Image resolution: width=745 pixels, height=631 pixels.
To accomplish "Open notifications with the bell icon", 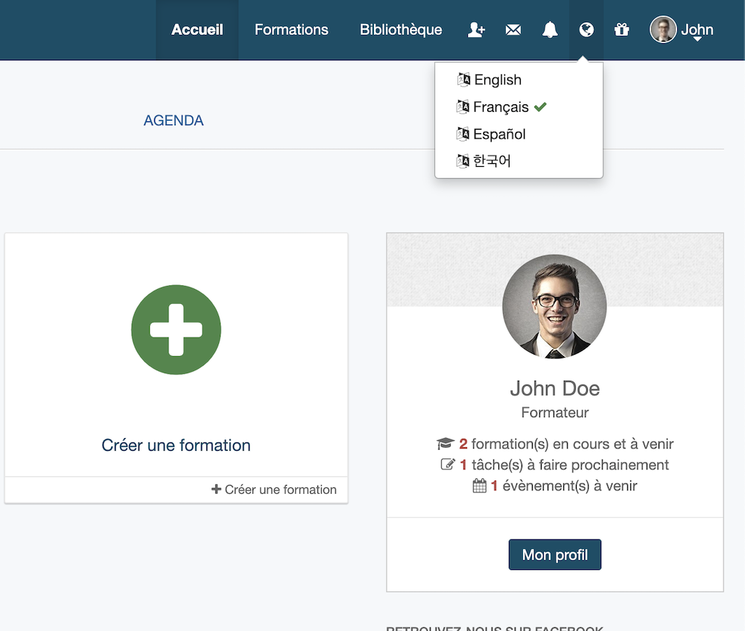I will click(x=550, y=30).
